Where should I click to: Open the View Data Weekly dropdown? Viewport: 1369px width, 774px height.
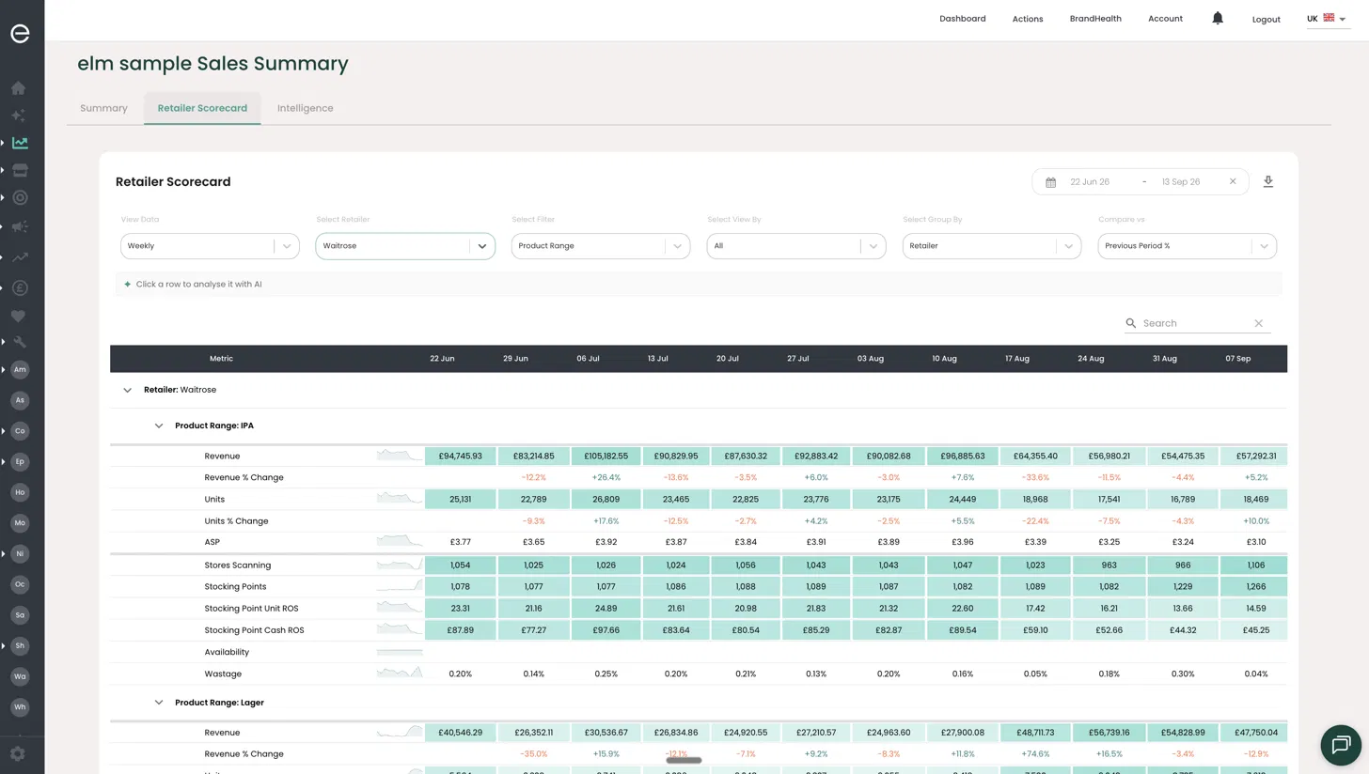210,246
